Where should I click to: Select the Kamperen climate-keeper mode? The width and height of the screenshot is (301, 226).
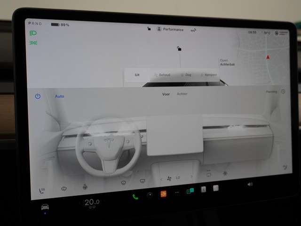click(209, 75)
